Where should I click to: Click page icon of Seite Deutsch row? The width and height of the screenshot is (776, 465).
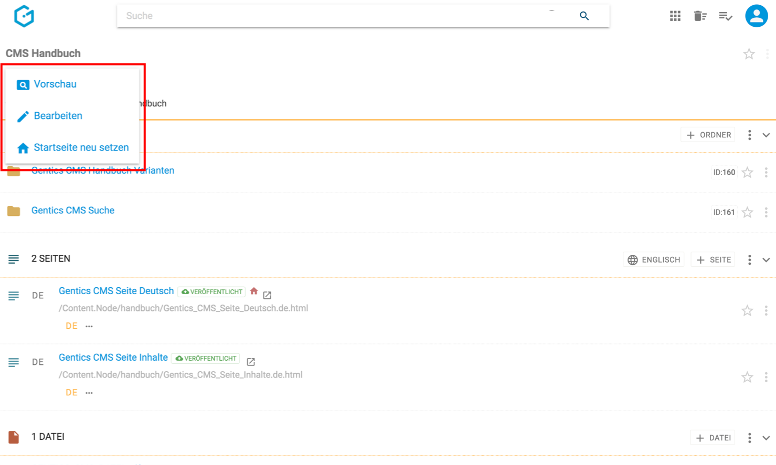[x=14, y=296]
